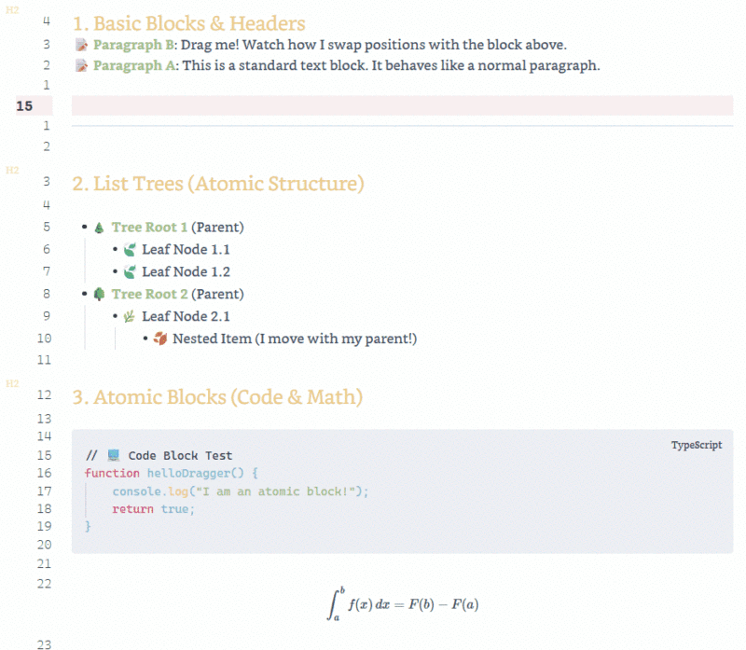Click the evergreen tree icon beside Tree Root 1
This screenshot has height=650, width=746.
coord(100,228)
